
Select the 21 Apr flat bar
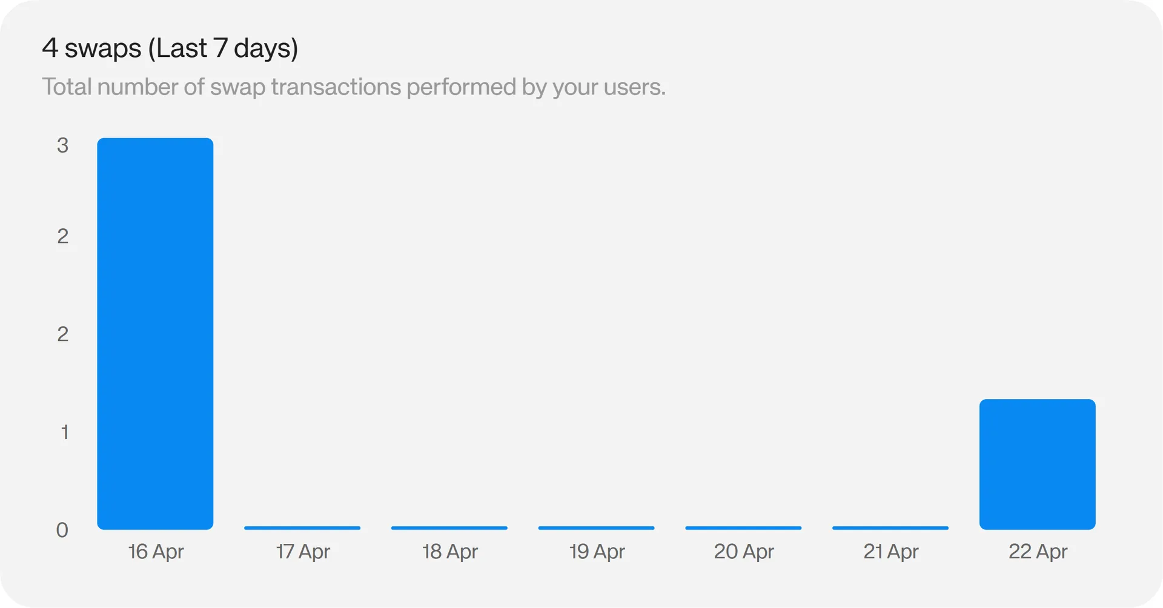point(890,528)
